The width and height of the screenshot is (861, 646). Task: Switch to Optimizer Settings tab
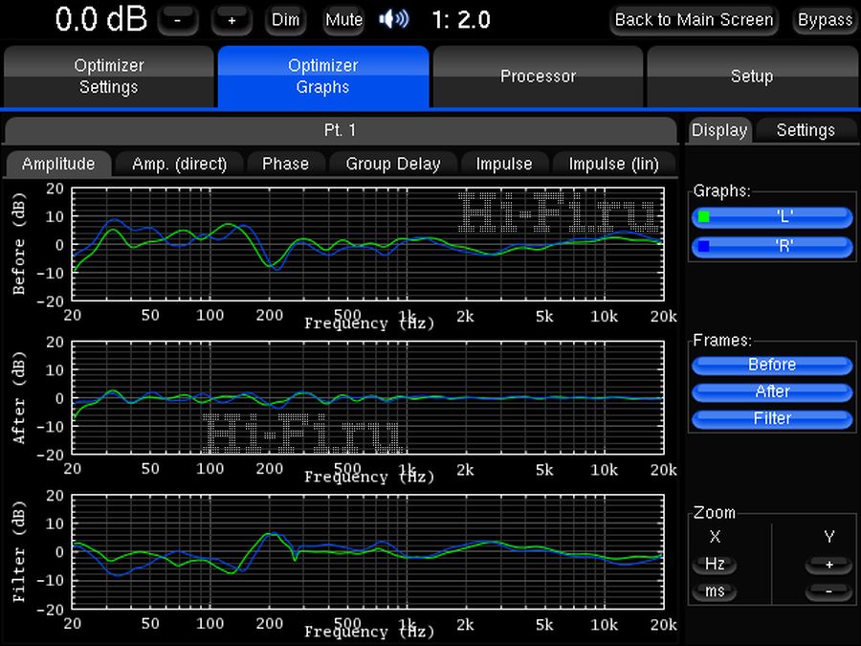109,77
